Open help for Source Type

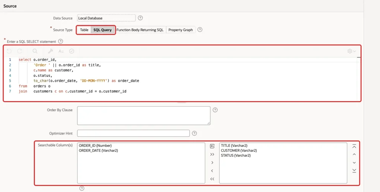200,30
